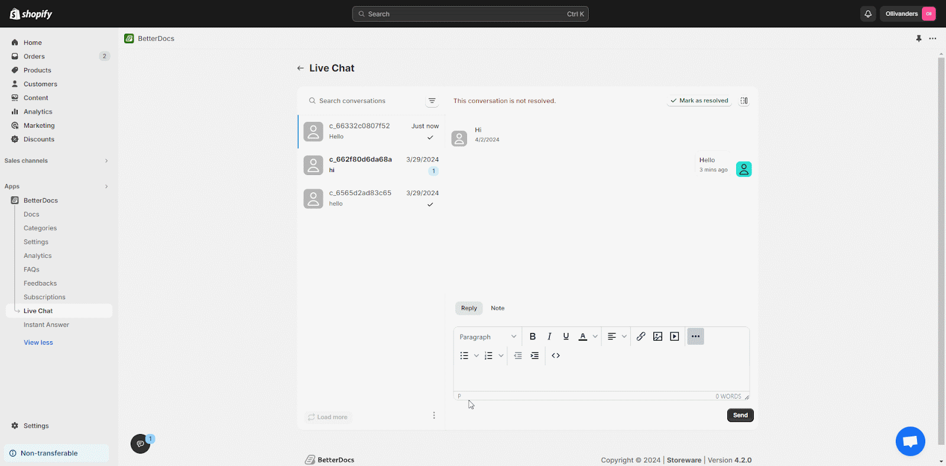Insert a numbered list
Screen dimensions: 946x466
click(x=488, y=355)
